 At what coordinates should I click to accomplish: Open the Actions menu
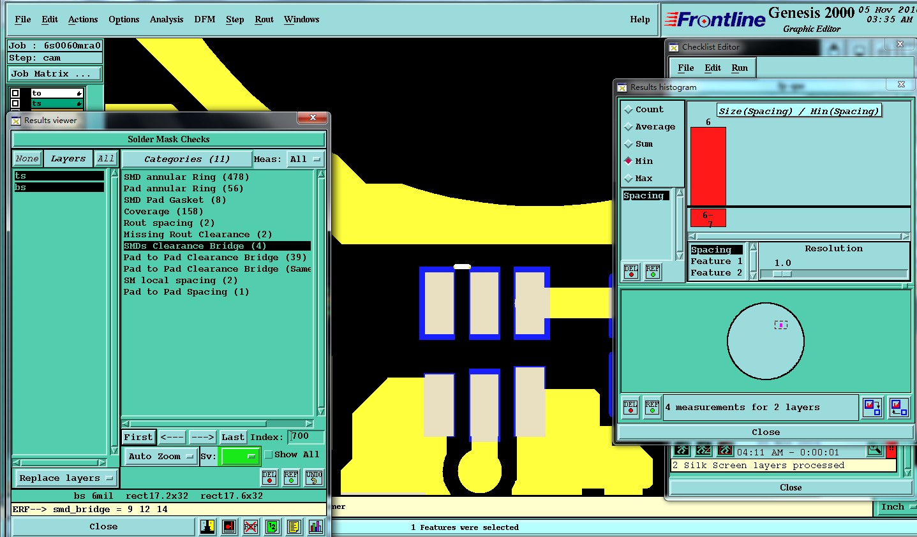tap(83, 20)
